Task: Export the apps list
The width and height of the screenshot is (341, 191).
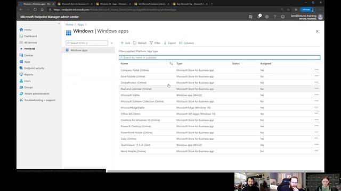Action: pyautogui.click(x=169, y=43)
